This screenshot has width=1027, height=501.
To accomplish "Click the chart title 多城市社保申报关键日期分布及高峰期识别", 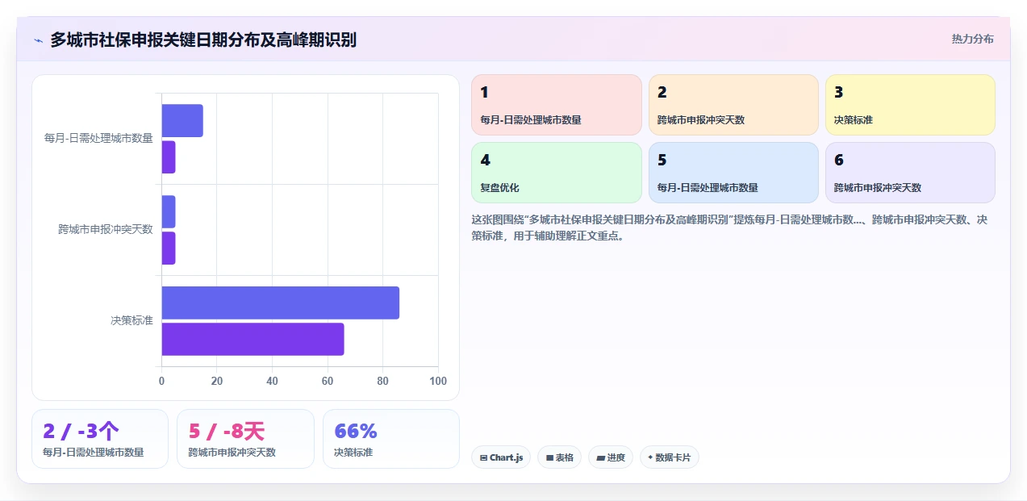I will 203,40.
